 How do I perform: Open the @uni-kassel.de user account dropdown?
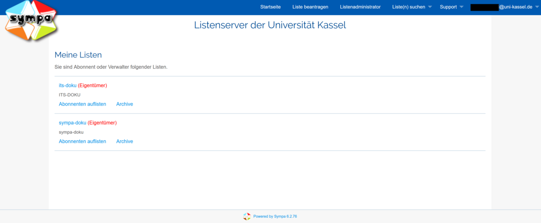pyautogui.click(x=504, y=7)
